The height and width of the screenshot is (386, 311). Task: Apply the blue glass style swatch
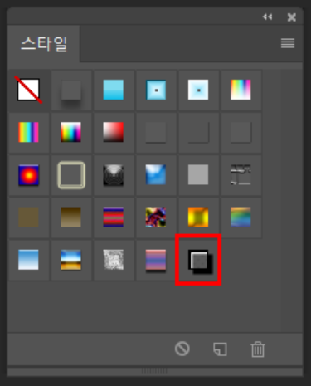coord(156,175)
